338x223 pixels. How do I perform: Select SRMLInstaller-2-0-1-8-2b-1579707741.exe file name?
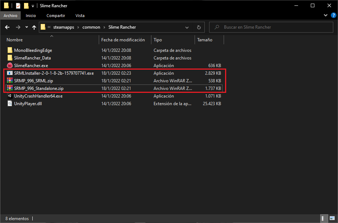pyautogui.click(x=54, y=73)
